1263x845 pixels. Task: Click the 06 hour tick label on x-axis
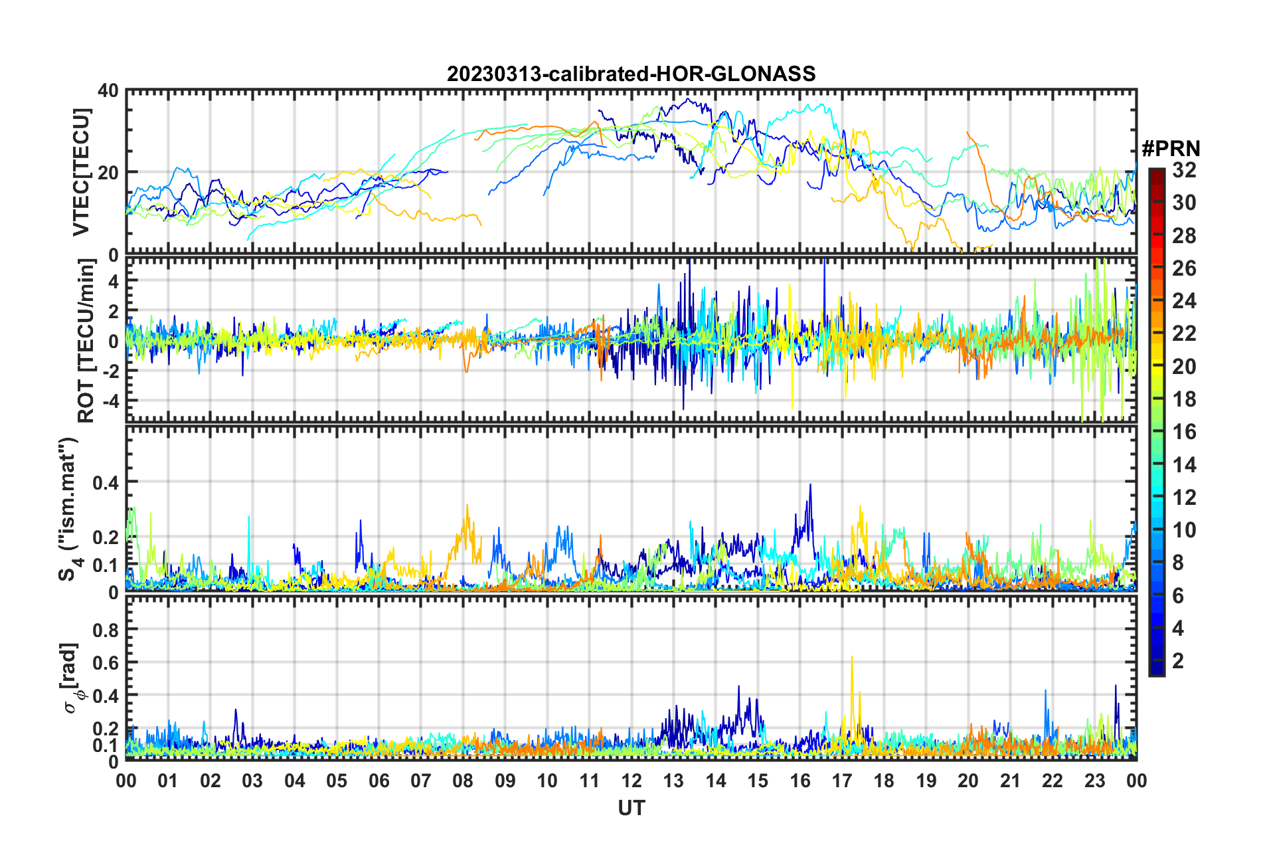[x=379, y=781]
